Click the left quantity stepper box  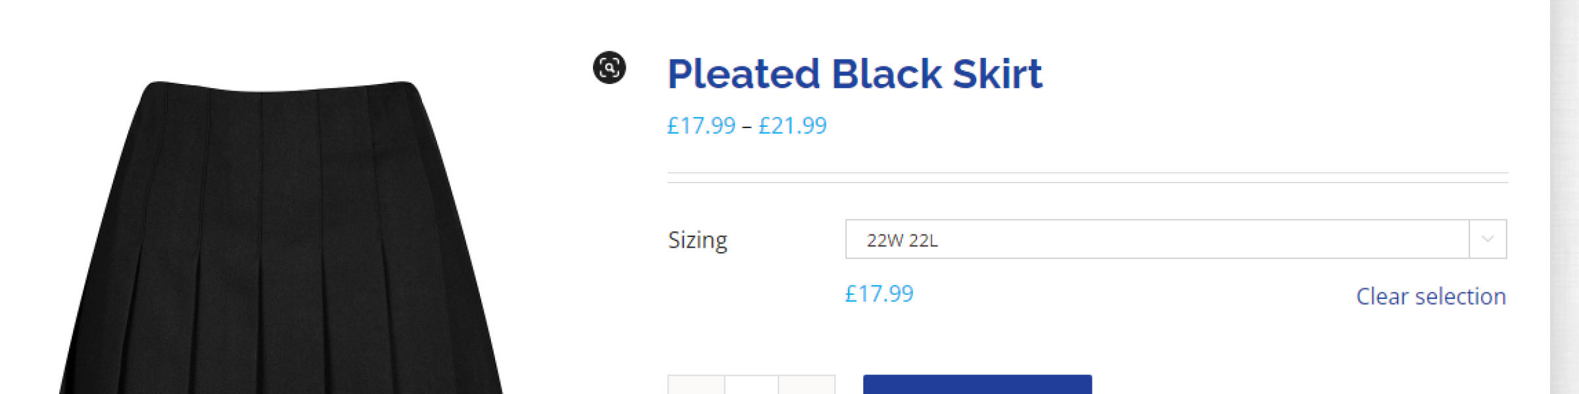696,385
